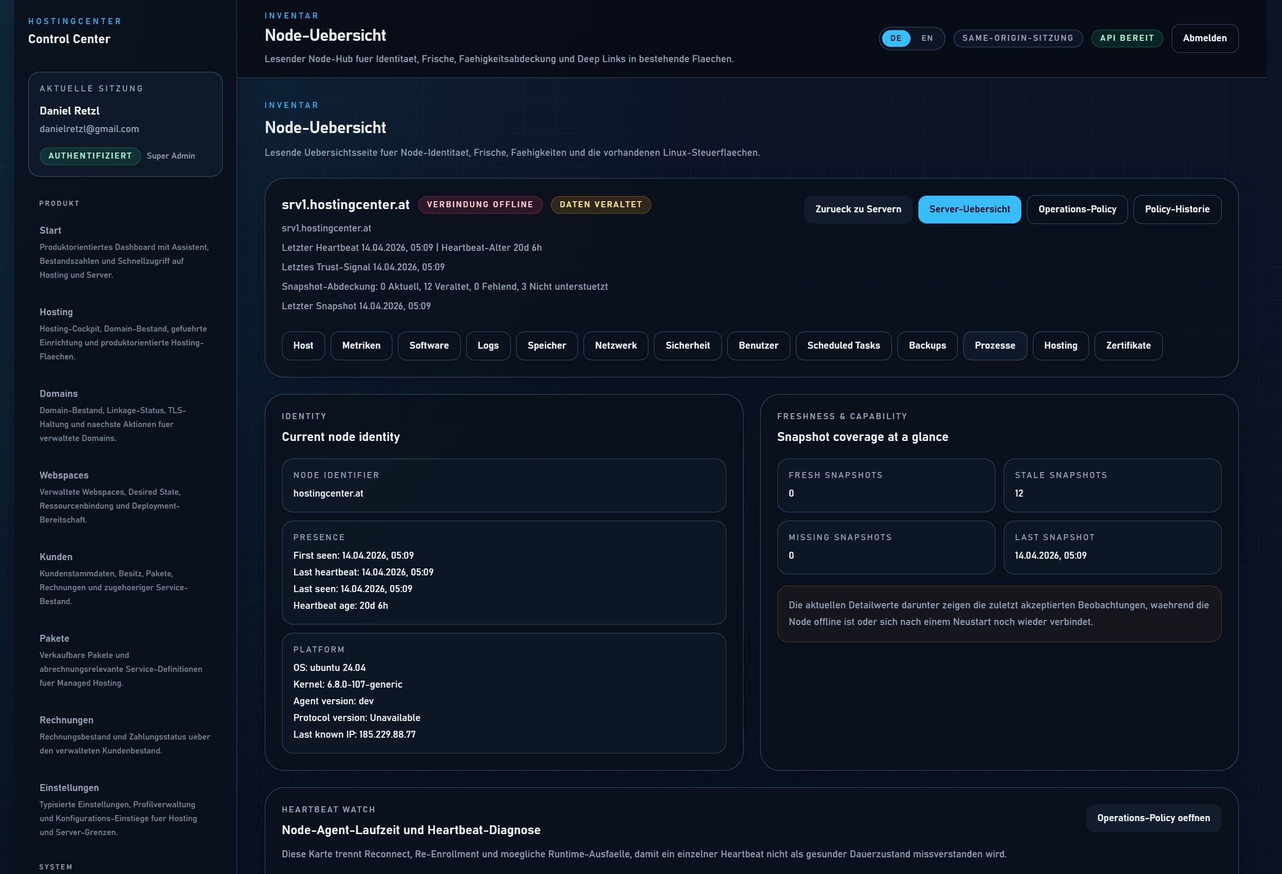Open the Scheduled Tasks tab
The height and width of the screenshot is (874, 1282).
point(843,345)
